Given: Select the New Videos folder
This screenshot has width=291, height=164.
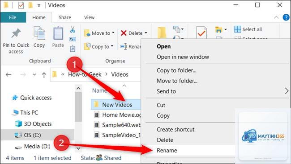Looking at the screenshot, I should (116, 105).
